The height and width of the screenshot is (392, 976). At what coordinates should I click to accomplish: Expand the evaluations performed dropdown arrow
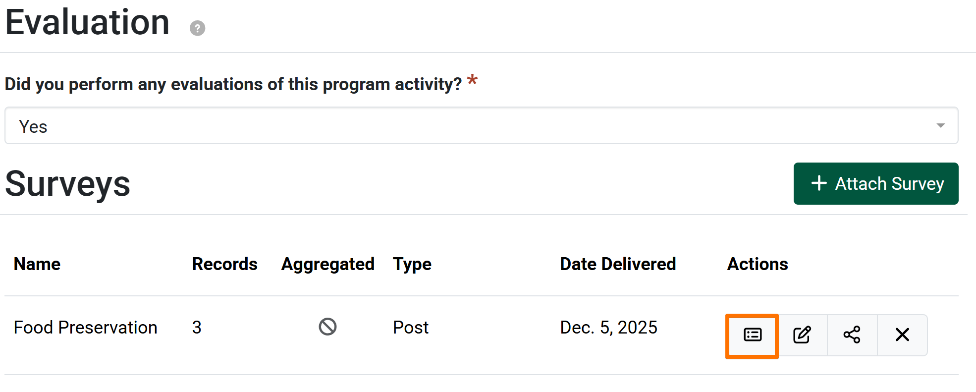(x=940, y=126)
